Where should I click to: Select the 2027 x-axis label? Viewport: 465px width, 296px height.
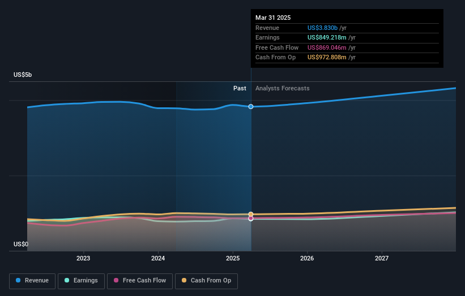pyautogui.click(x=382, y=258)
